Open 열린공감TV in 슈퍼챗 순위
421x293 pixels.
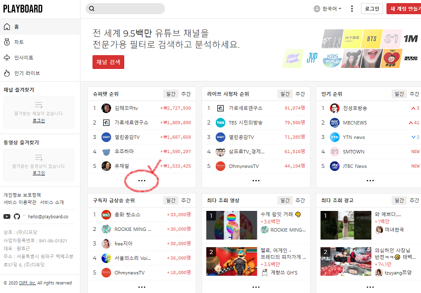coord(142,137)
